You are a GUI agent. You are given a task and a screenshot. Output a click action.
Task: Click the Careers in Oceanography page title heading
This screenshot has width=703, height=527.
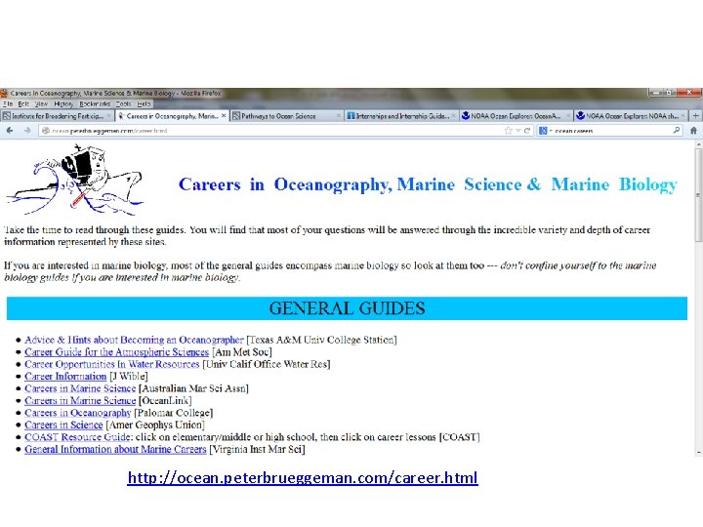pos(428,184)
